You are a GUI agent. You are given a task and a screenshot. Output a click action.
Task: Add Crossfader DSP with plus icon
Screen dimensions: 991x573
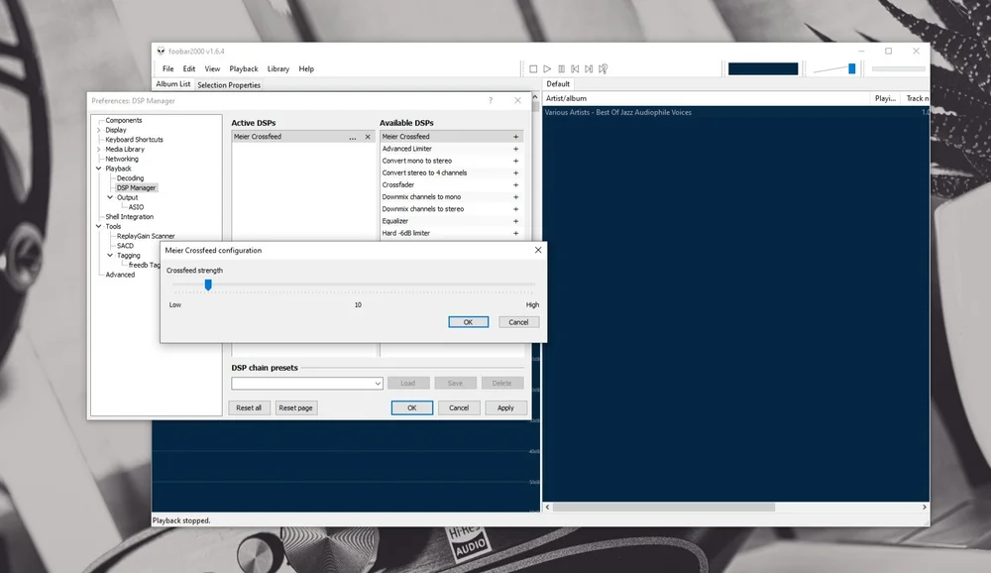coord(515,184)
